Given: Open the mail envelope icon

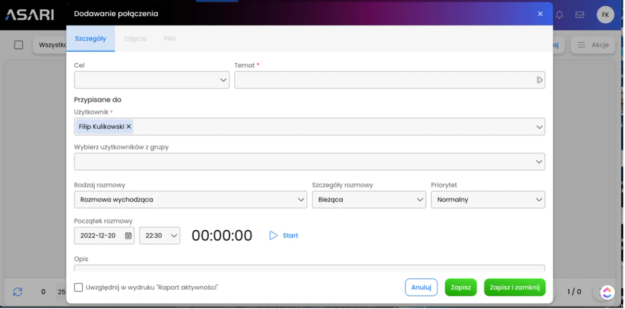Looking at the screenshot, I should (x=580, y=15).
